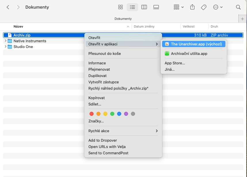Apply the green color tag
Image resolution: width=247 pixels, height=177 pixels.
tap(112, 114)
